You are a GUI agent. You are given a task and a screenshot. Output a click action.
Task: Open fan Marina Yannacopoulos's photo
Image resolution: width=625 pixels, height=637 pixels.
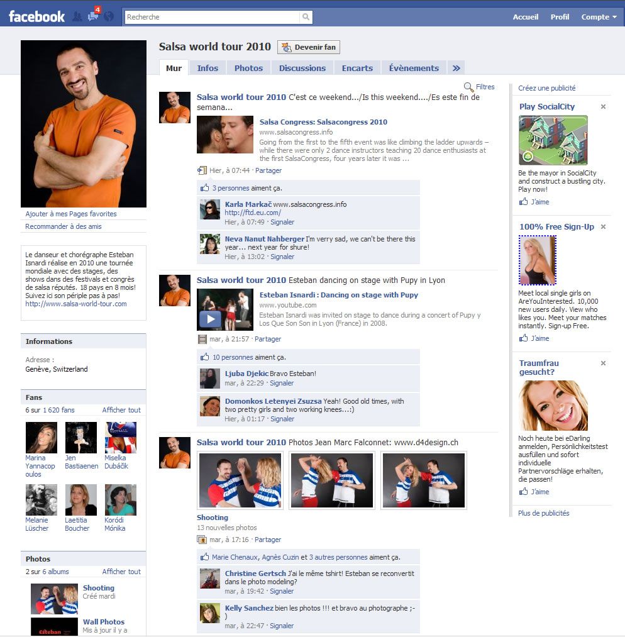click(x=41, y=438)
